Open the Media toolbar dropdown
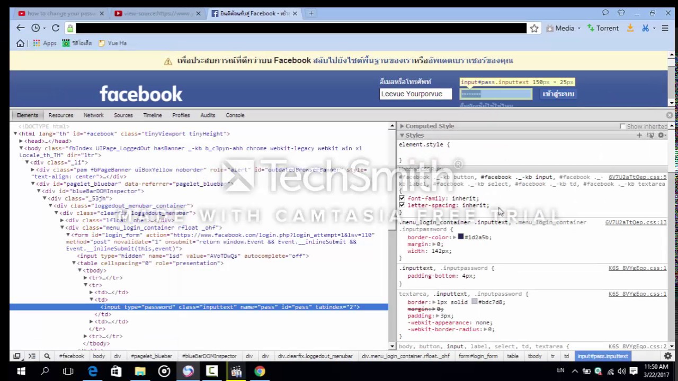 pos(564,28)
